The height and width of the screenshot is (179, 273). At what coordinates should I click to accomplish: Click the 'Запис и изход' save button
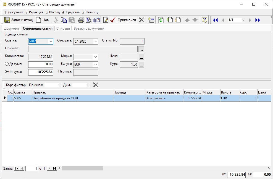coord(19,20)
